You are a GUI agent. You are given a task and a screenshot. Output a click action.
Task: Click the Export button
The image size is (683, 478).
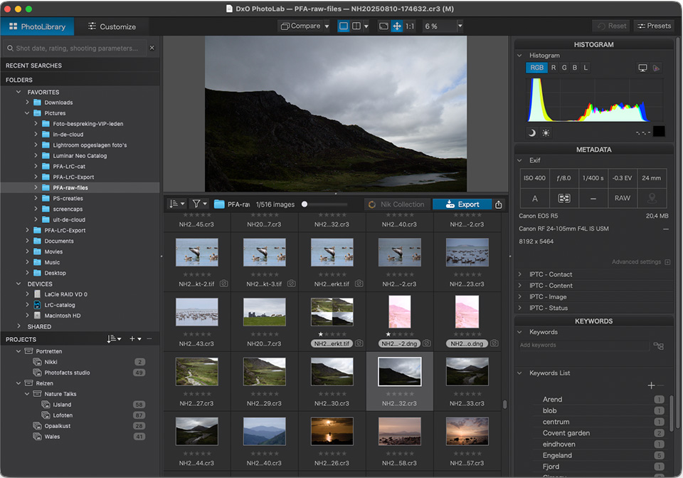462,204
